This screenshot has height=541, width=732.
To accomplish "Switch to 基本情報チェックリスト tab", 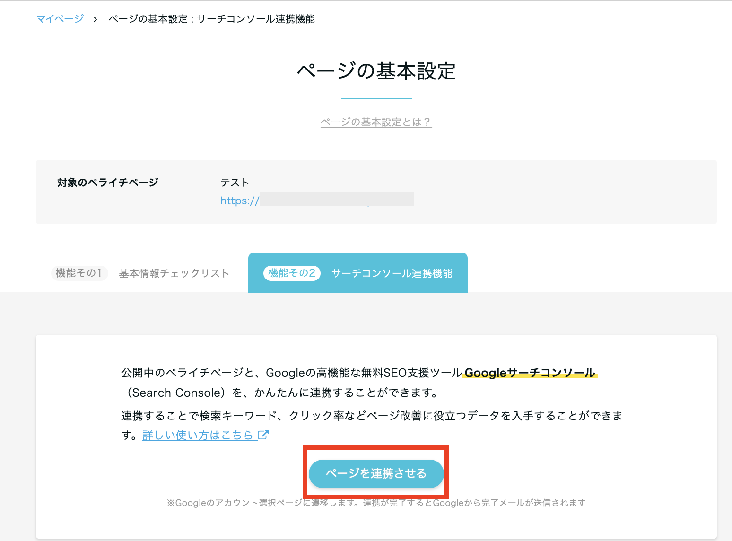I will [140, 273].
